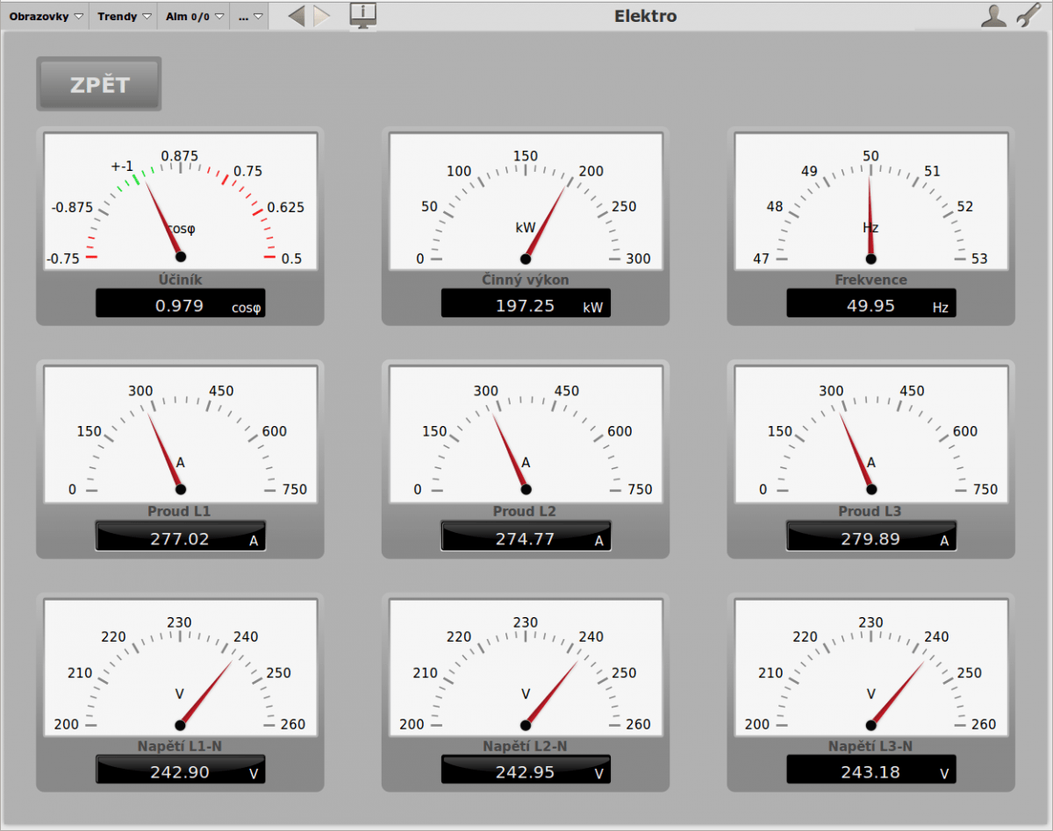Click the Napětí L3-N voltmeter gauge
The height and width of the screenshot is (831, 1053).
point(870,668)
